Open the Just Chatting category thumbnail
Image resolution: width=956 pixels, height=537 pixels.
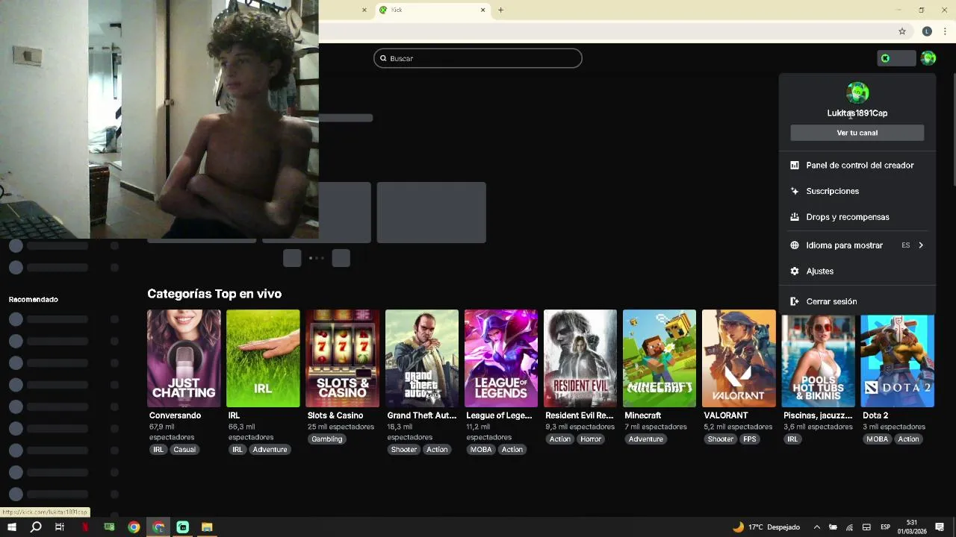[184, 358]
